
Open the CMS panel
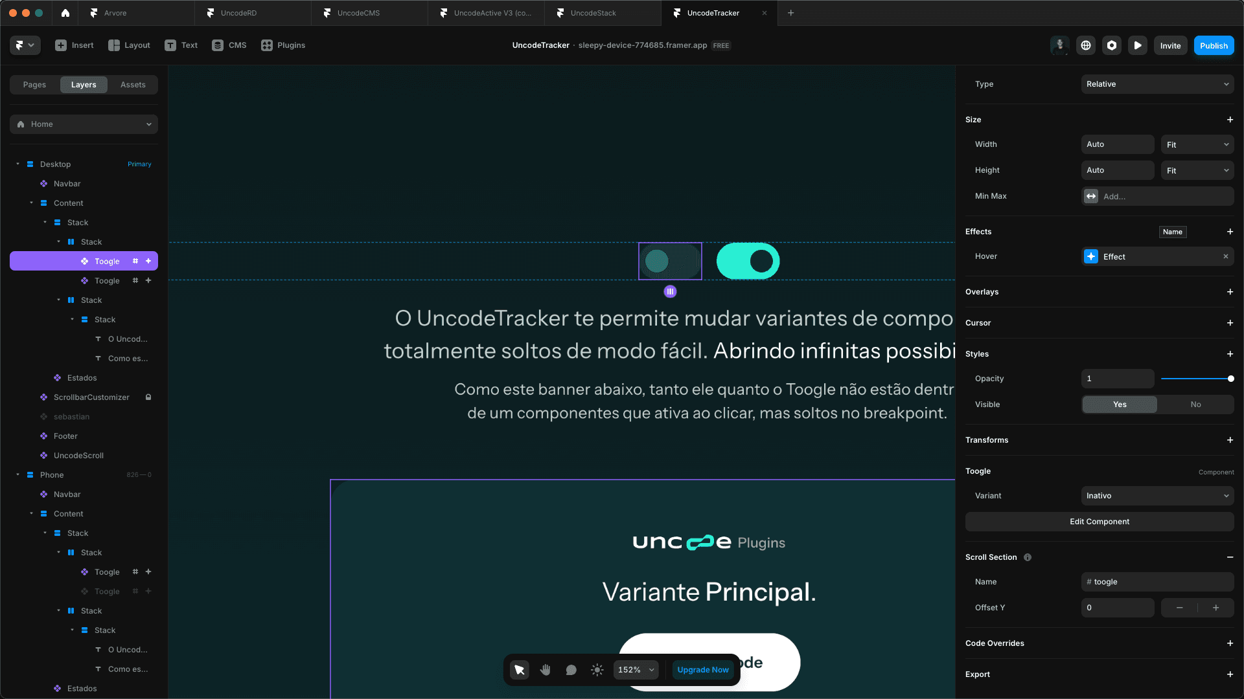(x=229, y=45)
